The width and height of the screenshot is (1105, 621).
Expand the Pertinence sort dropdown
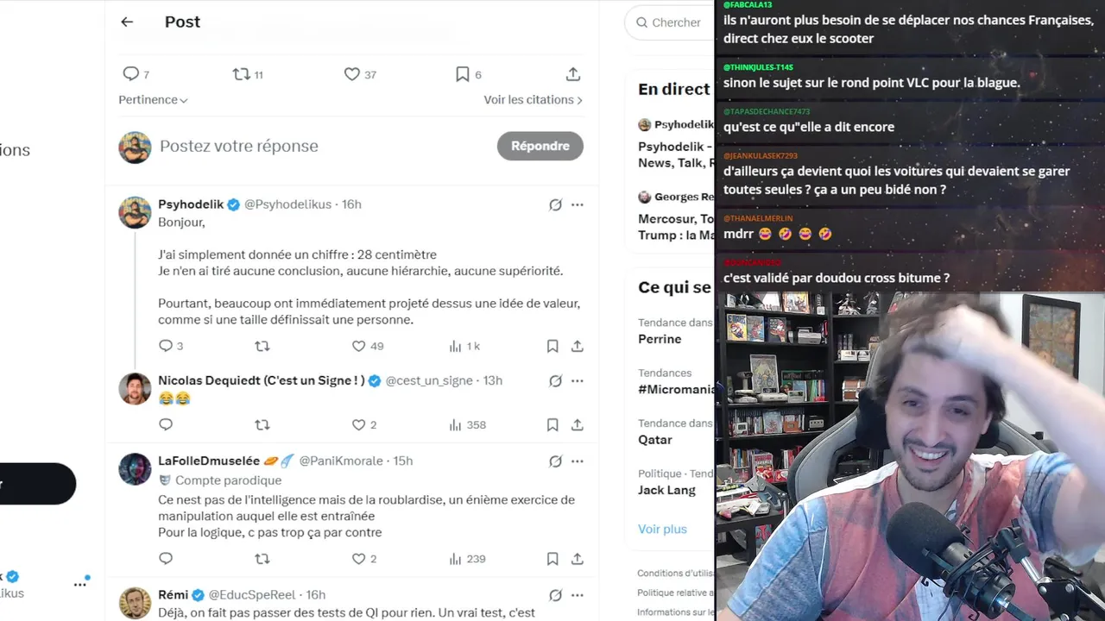[x=153, y=100]
